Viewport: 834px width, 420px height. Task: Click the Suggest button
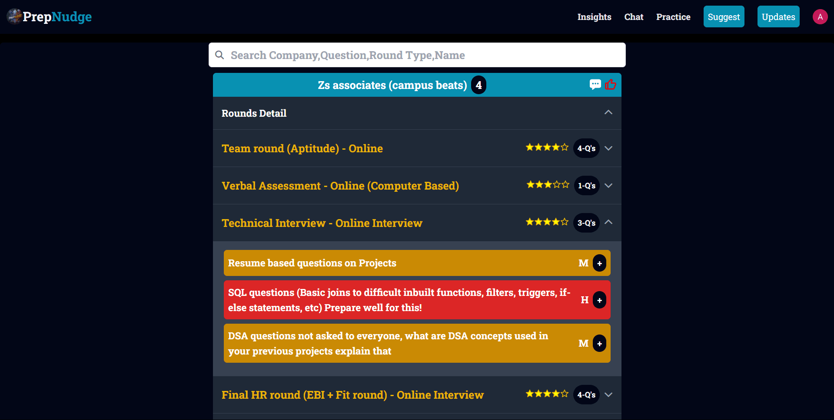(x=724, y=16)
